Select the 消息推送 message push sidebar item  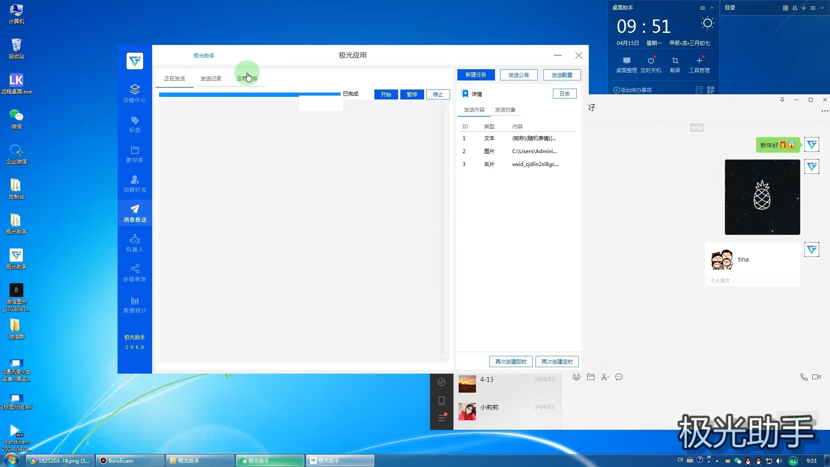pos(134,214)
